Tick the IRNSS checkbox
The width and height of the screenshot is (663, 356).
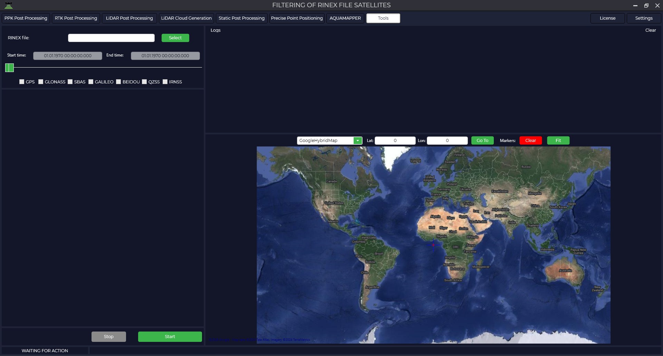click(165, 82)
